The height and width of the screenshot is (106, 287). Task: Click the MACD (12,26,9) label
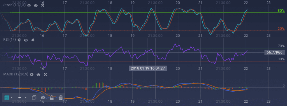[16, 74]
